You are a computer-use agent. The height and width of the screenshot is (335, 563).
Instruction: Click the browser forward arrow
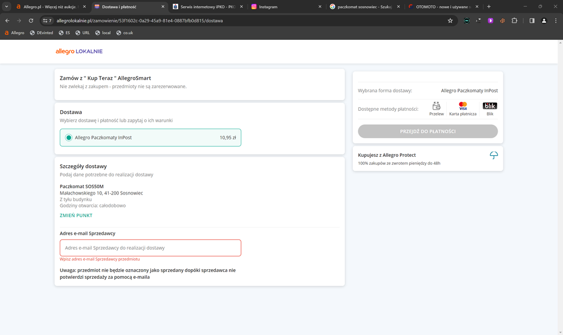coord(19,21)
